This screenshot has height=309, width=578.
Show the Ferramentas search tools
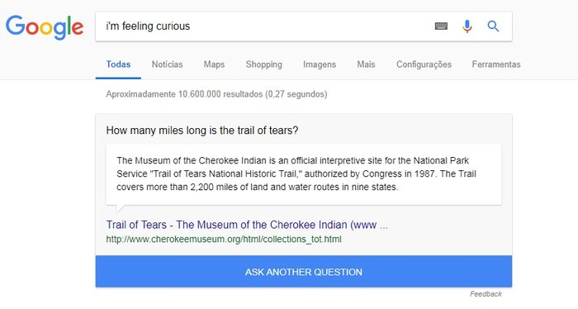(x=496, y=64)
